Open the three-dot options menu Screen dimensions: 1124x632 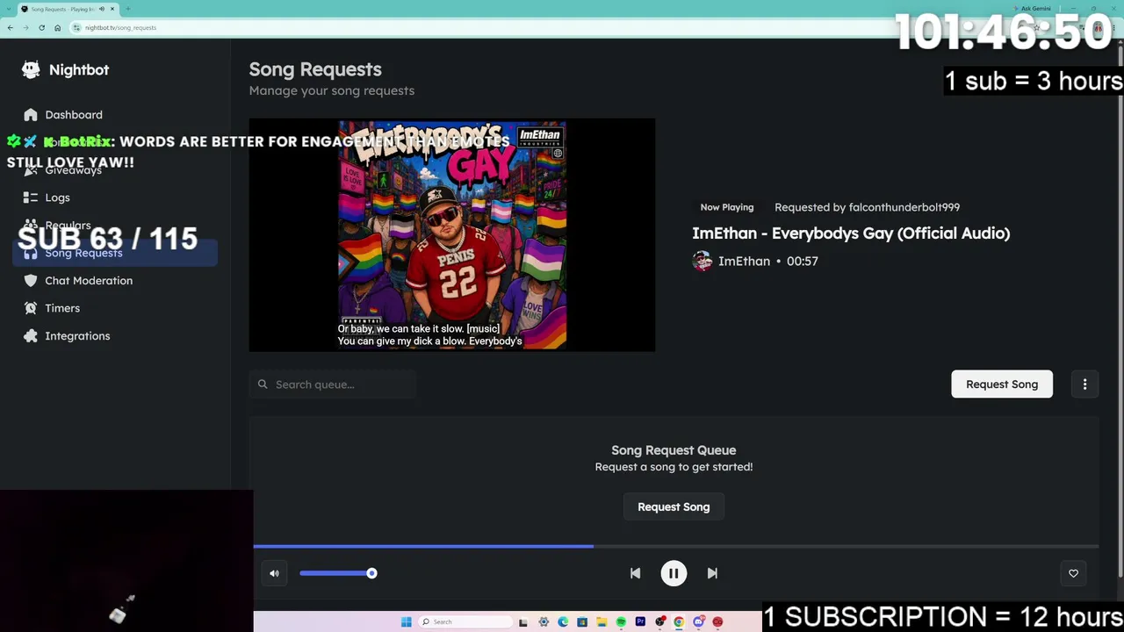tap(1084, 384)
